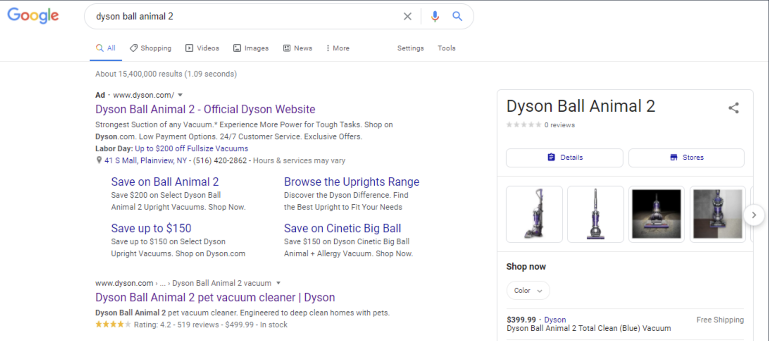This screenshot has height=341, width=769.
Task: Click the Dyson Ball Animal 2 panel title
Action: click(x=581, y=107)
